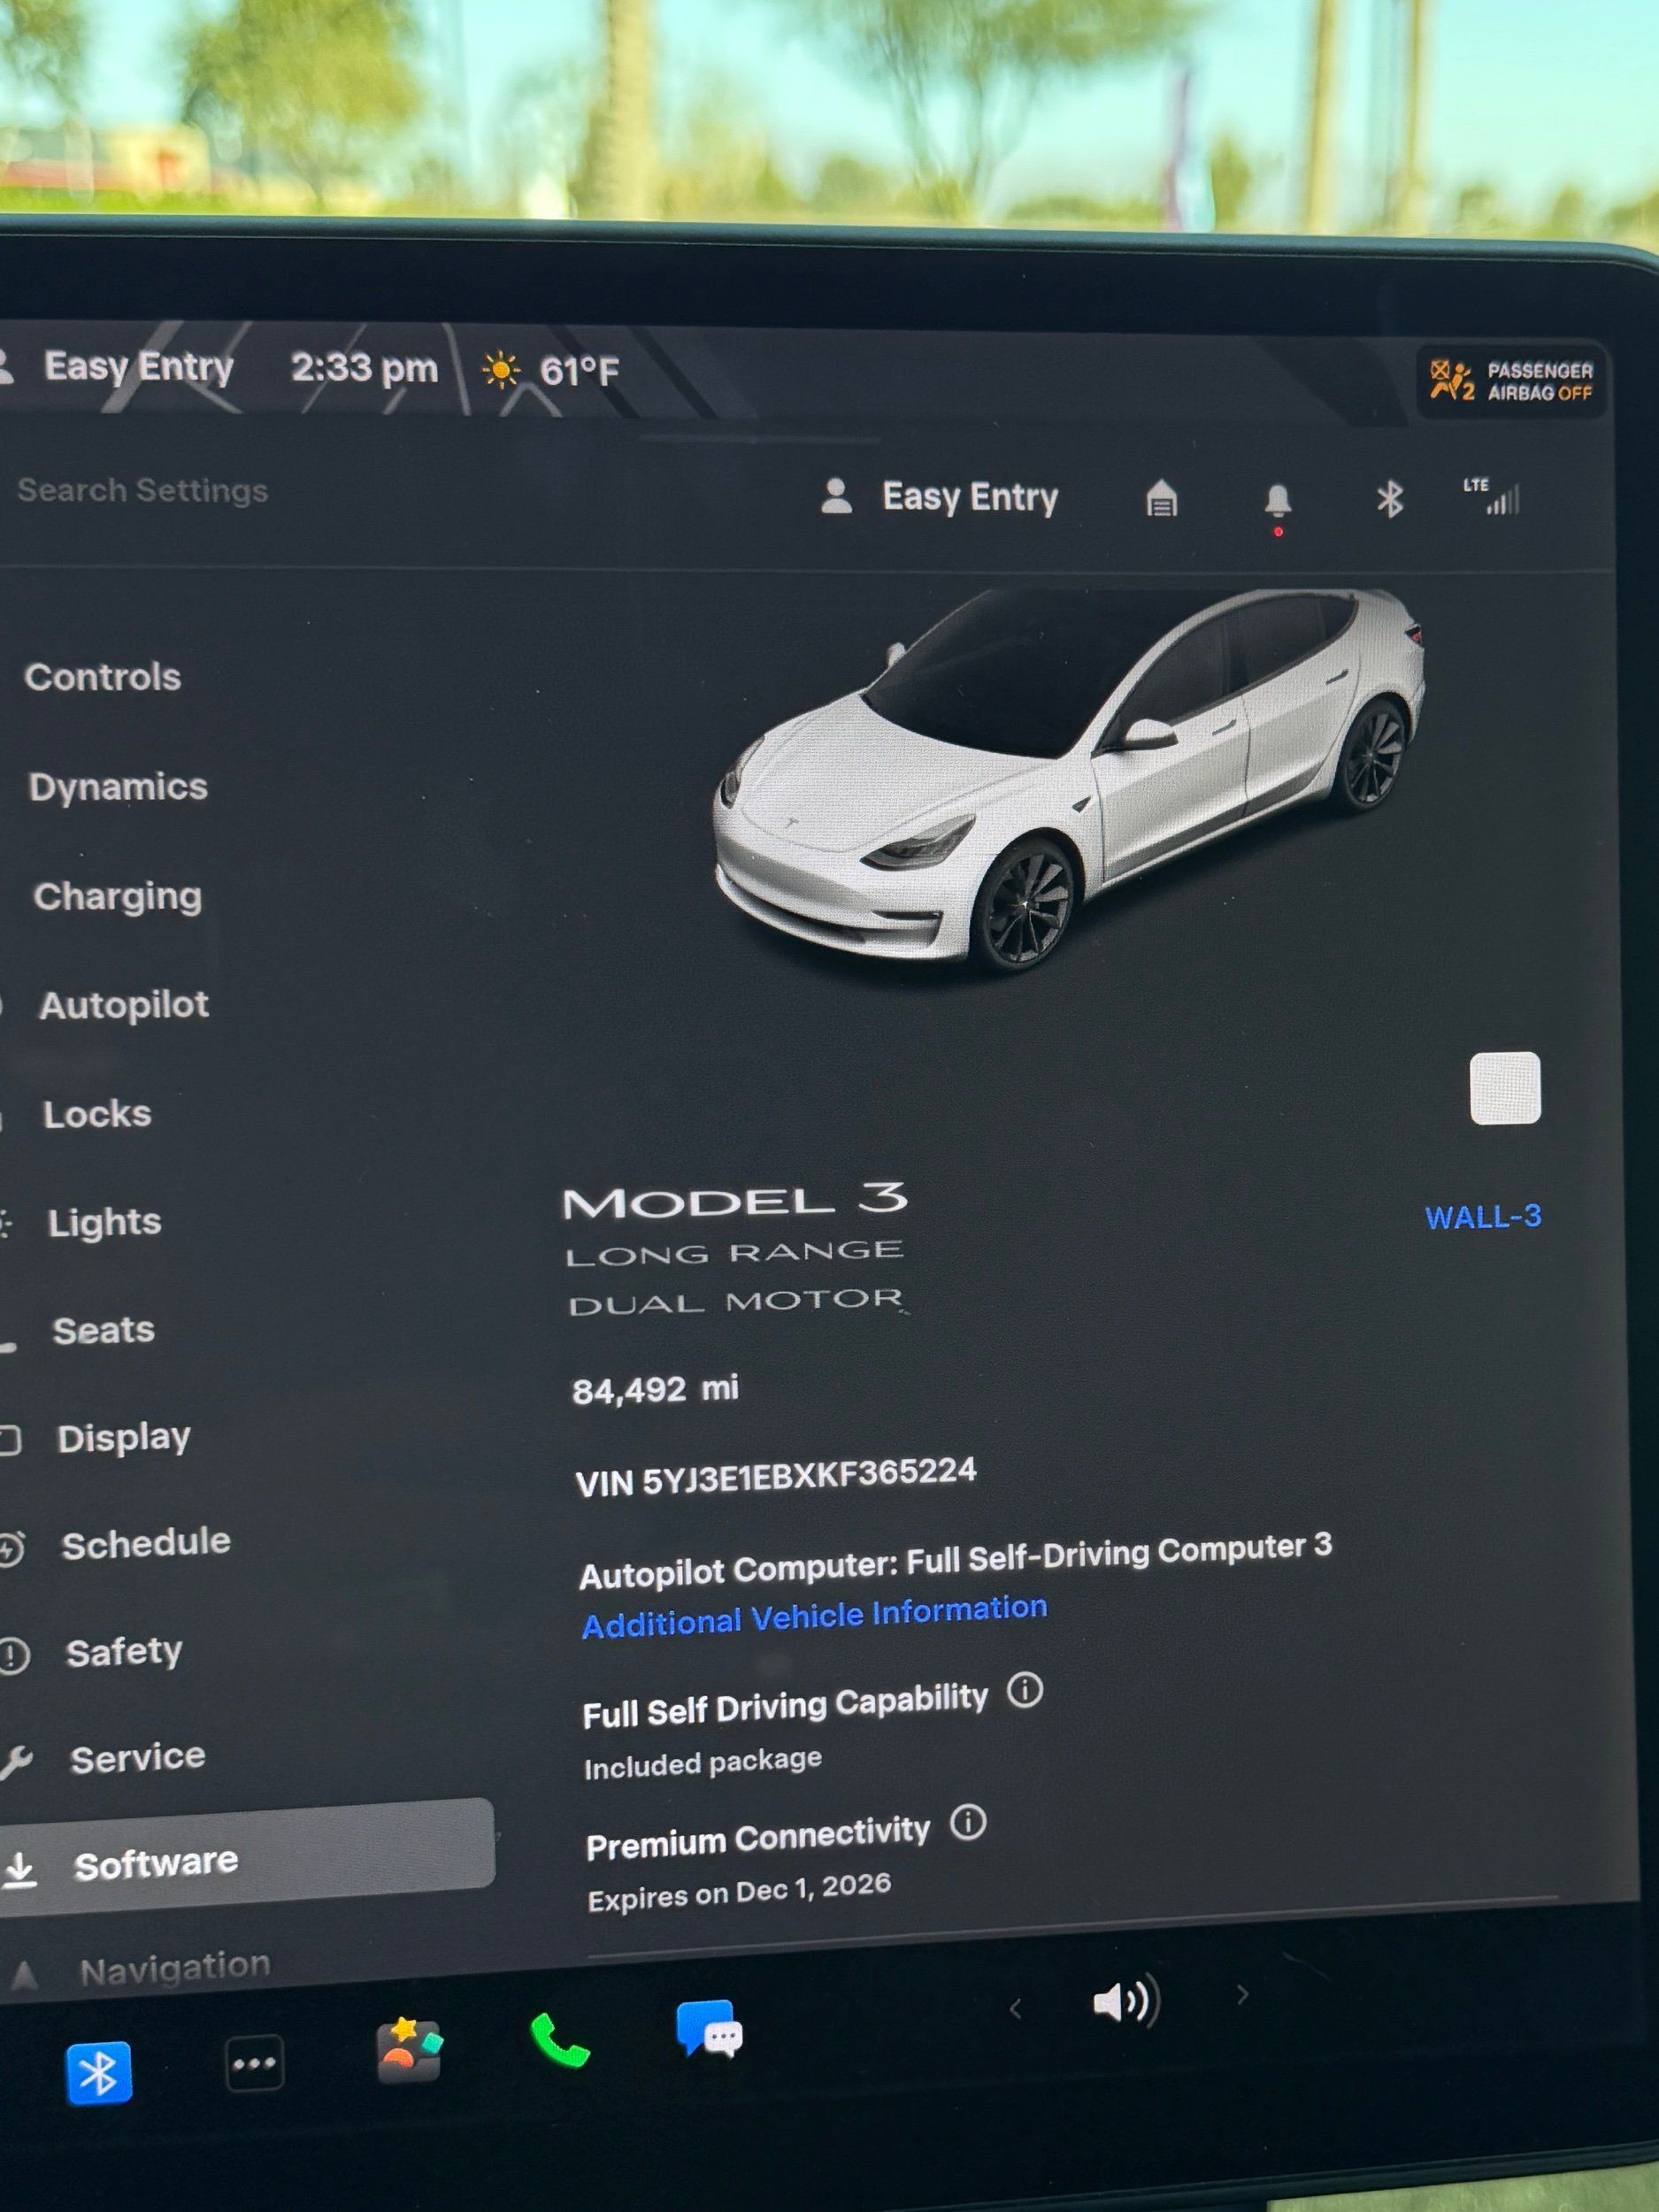Open the green Phone app icon
Image resolution: width=1659 pixels, height=2212 pixels.
(559, 2040)
